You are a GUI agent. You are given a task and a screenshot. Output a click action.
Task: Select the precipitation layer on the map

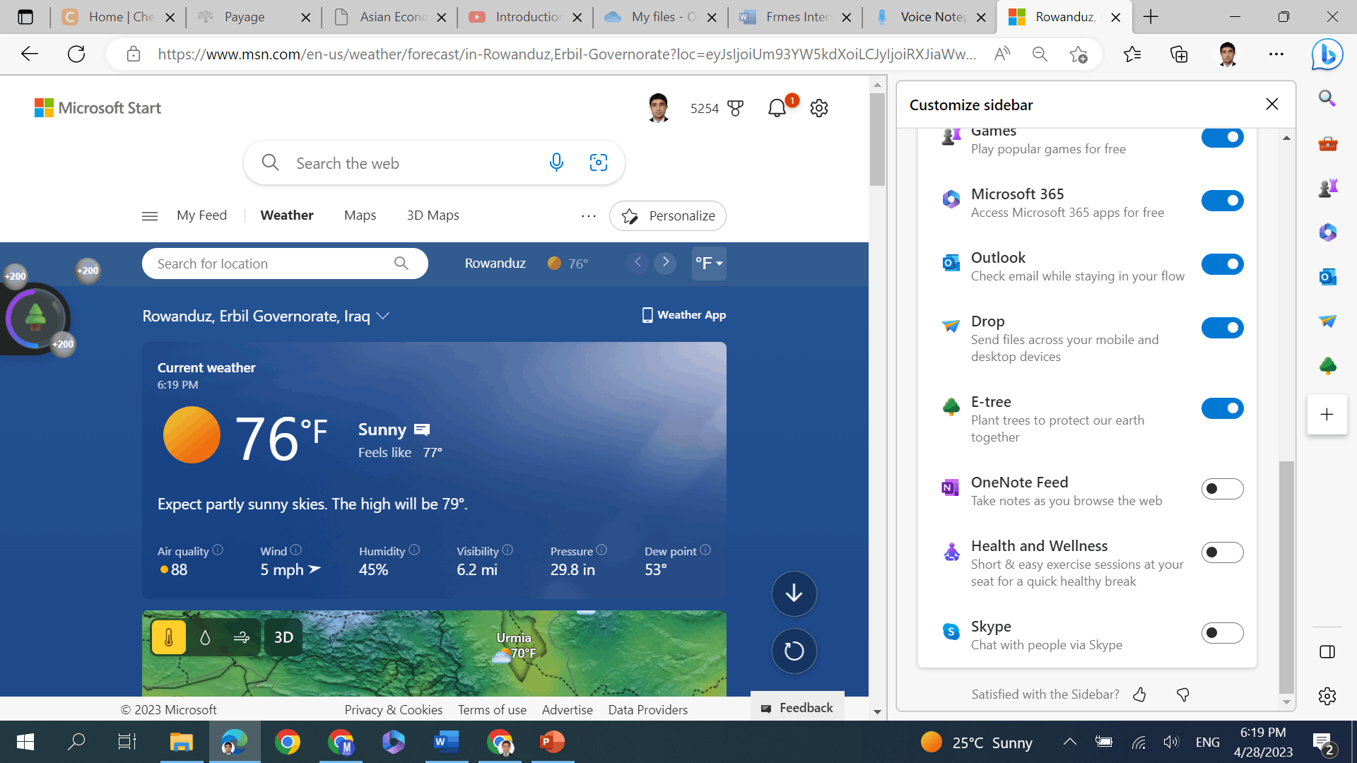205,637
